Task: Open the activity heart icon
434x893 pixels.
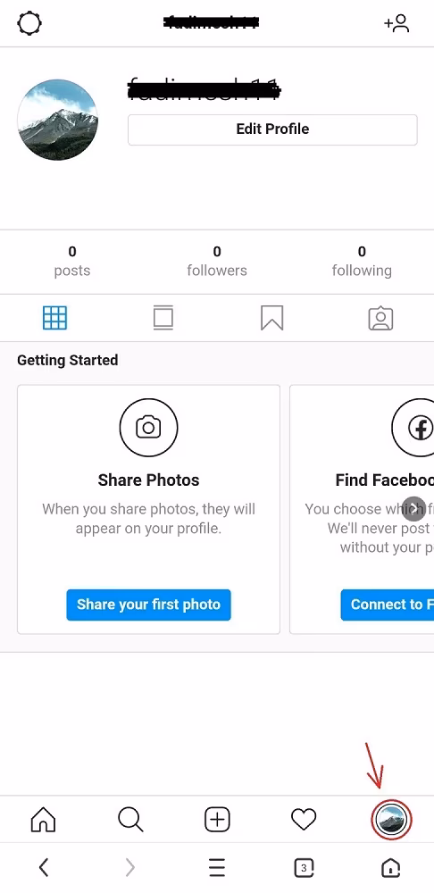Action: click(x=304, y=820)
